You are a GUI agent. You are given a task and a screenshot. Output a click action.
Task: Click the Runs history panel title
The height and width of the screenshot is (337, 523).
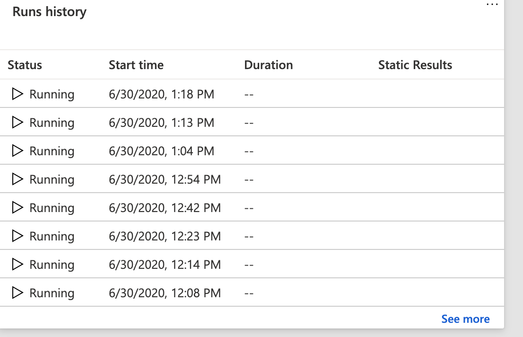tap(50, 12)
